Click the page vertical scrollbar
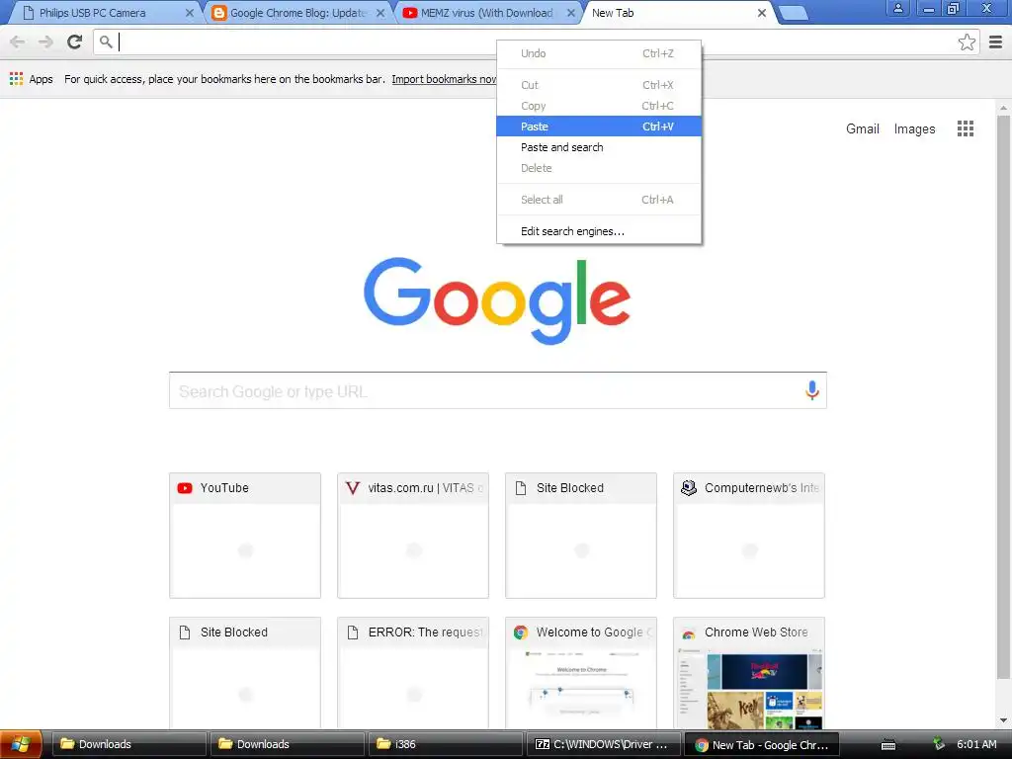The width and height of the screenshot is (1012, 759). click(x=1003, y=397)
